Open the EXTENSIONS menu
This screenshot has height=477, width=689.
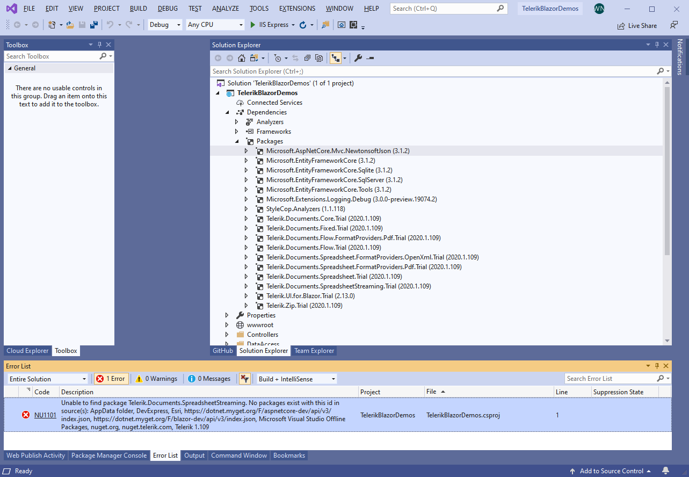298,9
